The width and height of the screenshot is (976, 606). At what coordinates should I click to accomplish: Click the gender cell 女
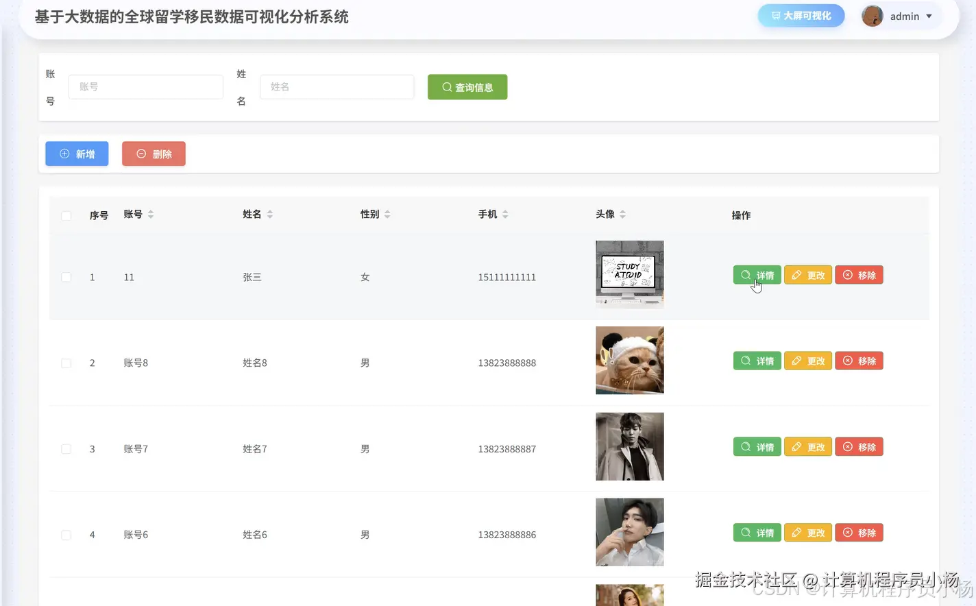[365, 277]
